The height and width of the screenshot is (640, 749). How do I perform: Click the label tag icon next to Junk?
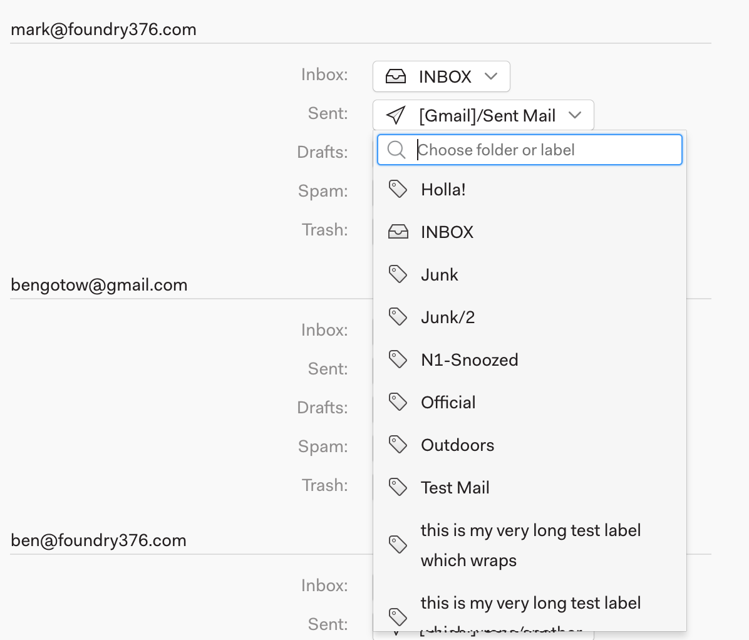[x=398, y=274]
